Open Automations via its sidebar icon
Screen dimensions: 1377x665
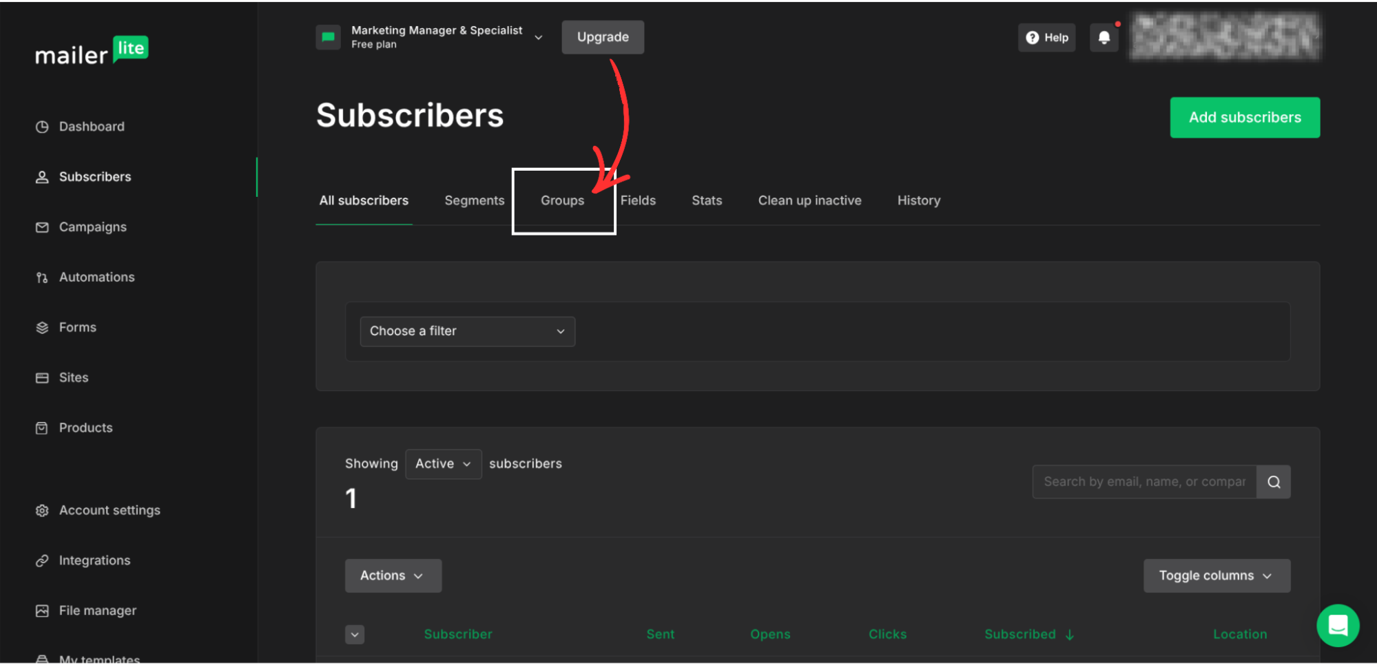[x=42, y=277]
